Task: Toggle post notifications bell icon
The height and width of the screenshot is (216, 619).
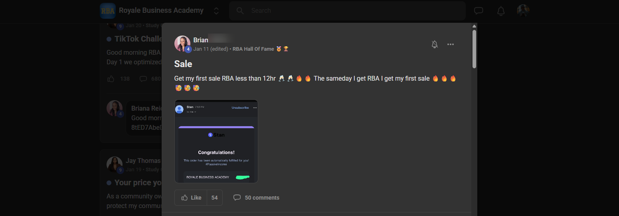Action: point(435,44)
